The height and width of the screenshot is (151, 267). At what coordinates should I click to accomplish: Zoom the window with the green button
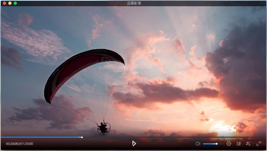coord(15,3)
